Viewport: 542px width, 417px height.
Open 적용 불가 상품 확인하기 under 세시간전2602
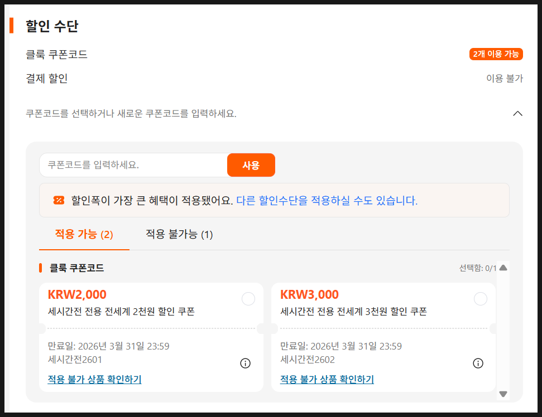pos(327,380)
